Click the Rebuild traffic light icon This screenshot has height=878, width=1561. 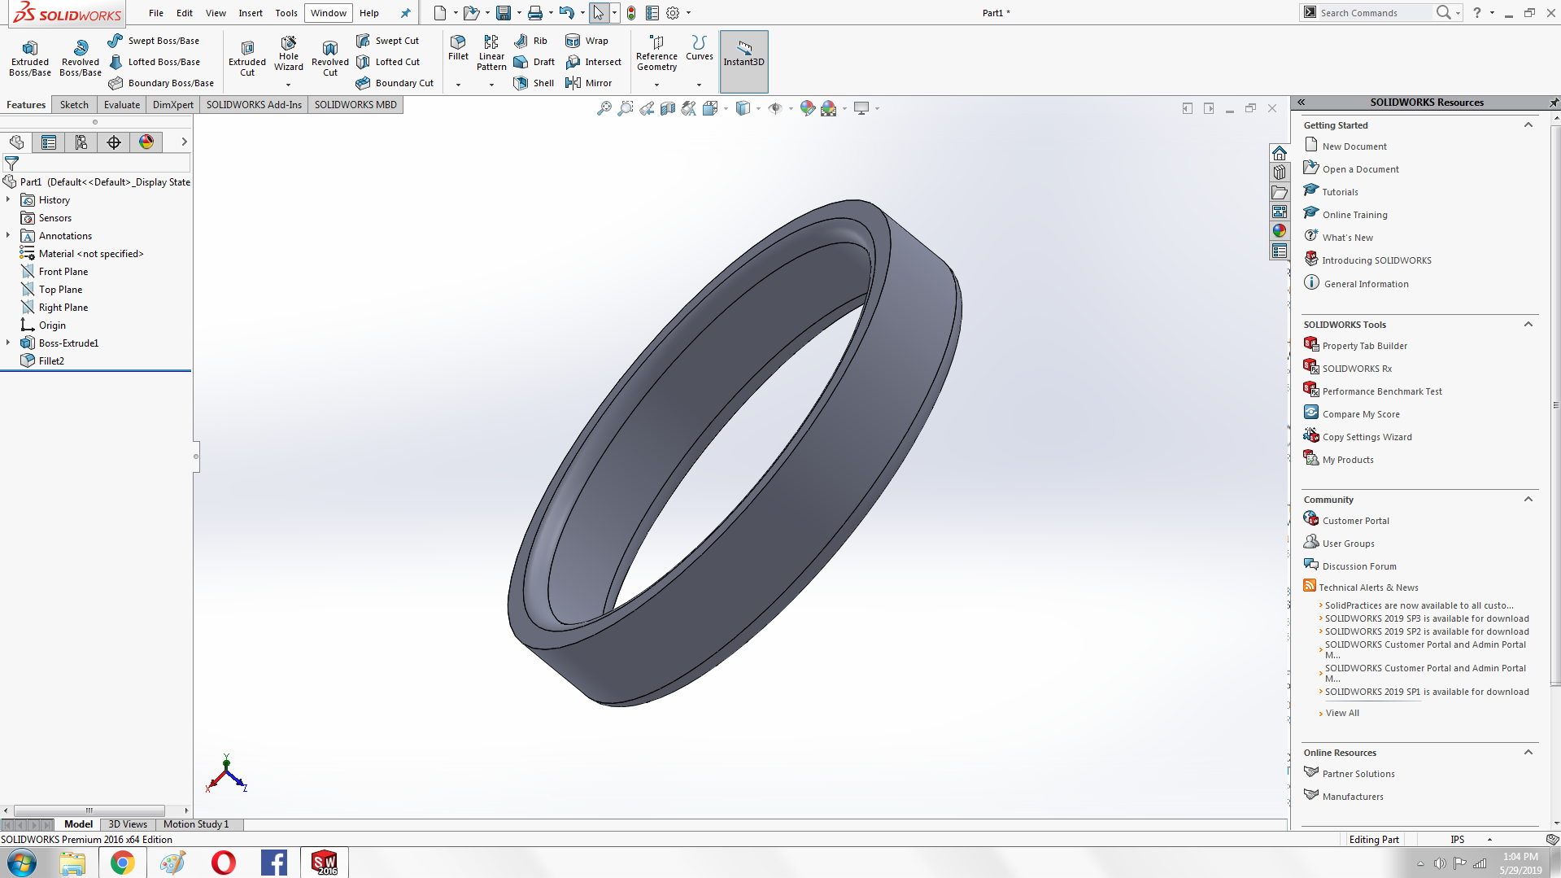click(631, 13)
